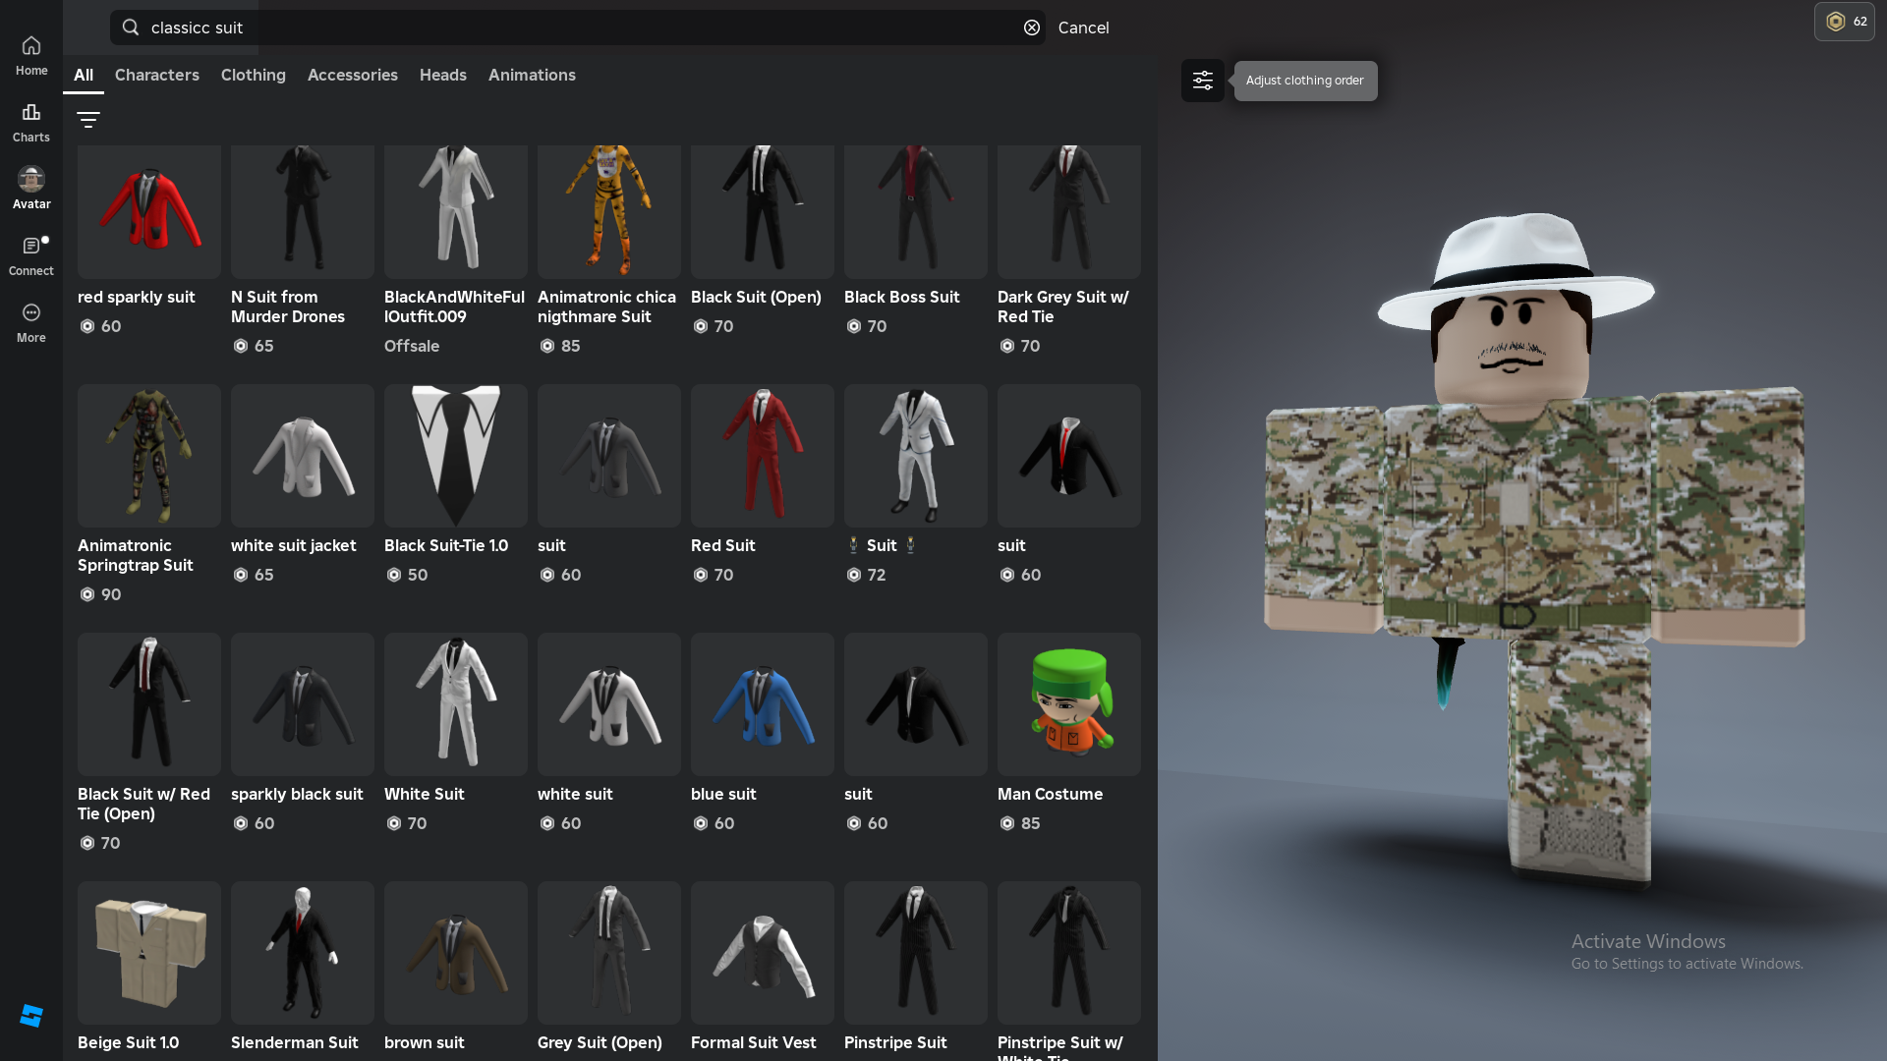This screenshot has width=1887, height=1061.
Task: Expand the More menu in the sidebar
Action: (x=31, y=322)
